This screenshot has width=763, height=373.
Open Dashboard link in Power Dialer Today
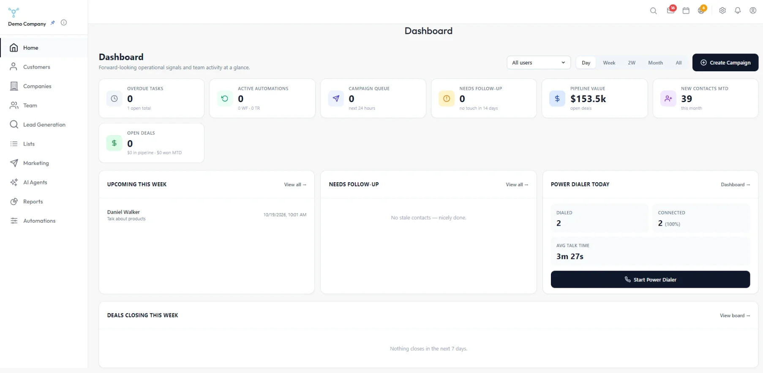(735, 185)
